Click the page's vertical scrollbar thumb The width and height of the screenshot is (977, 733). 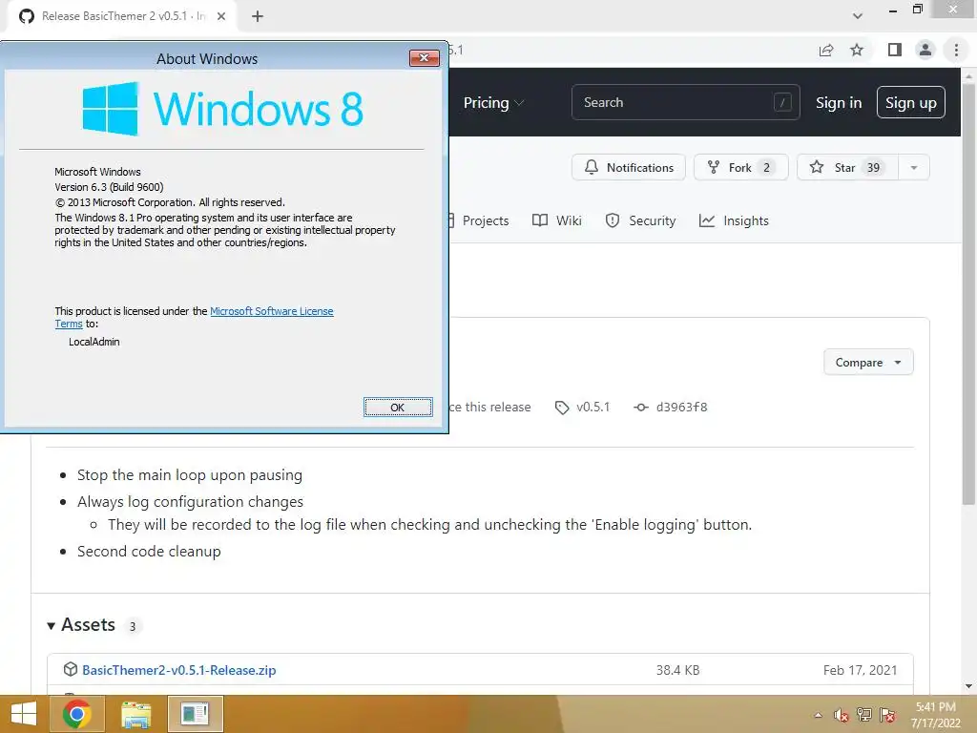coord(968,293)
